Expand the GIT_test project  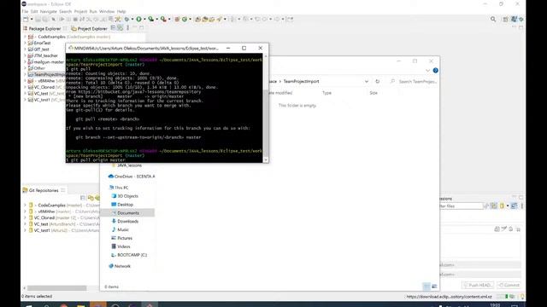pyautogui.click(x=25, y=49)
